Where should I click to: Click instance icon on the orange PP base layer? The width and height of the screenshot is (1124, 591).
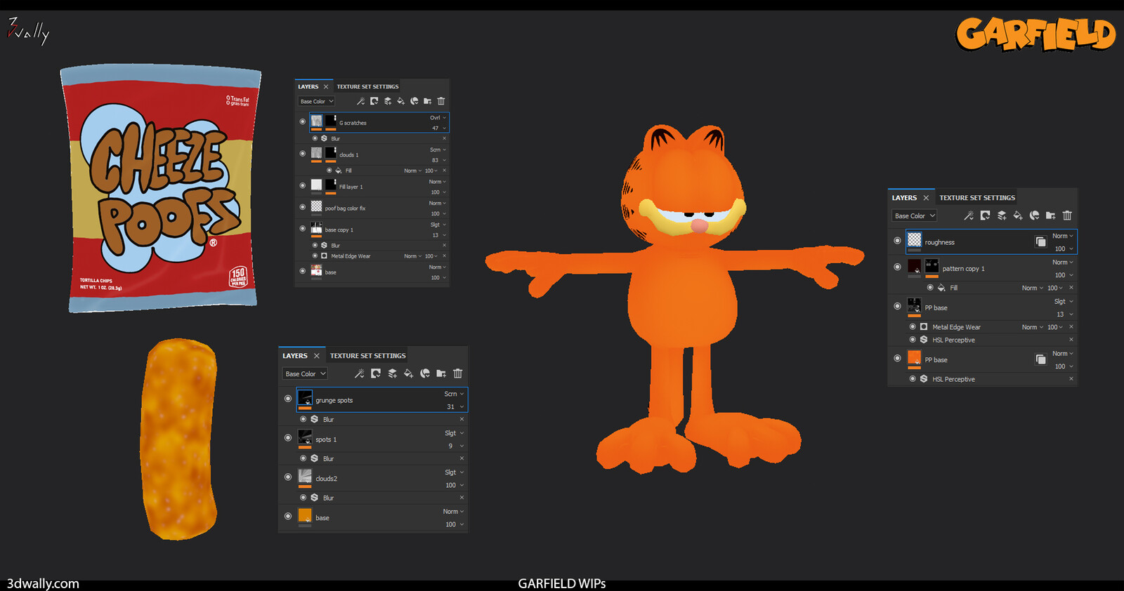1040,360
